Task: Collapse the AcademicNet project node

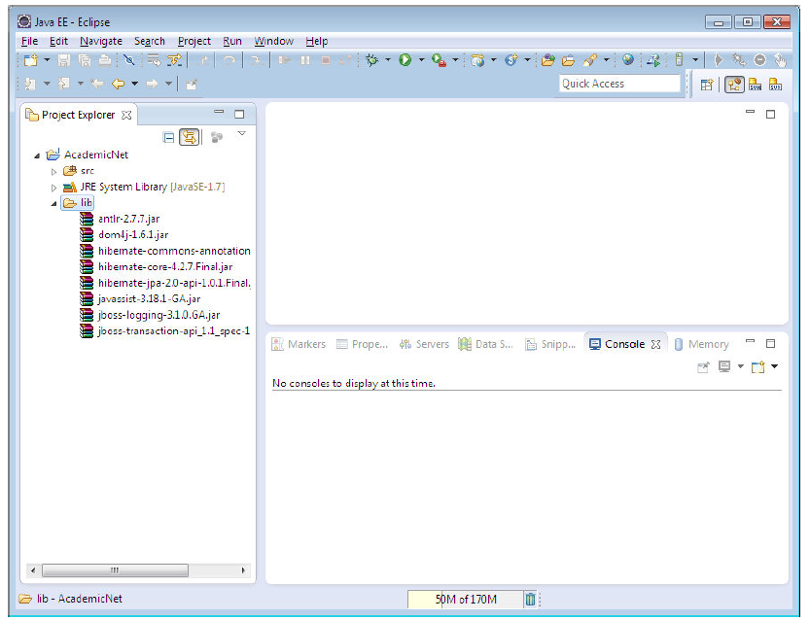Action: [x=37, y=155]
